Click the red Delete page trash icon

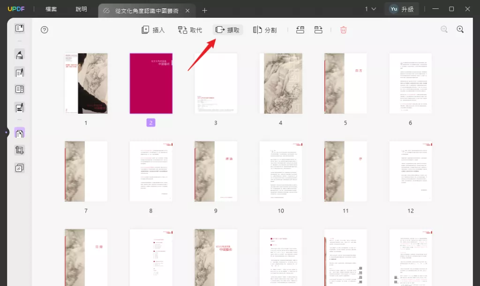coord(343,30)
